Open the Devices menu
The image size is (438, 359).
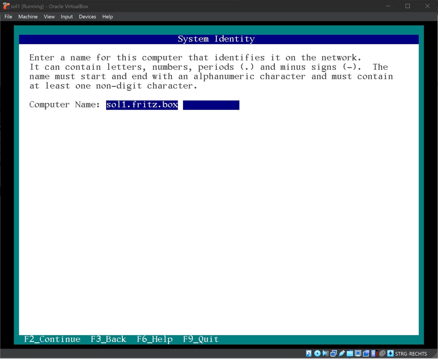[87, 17]
